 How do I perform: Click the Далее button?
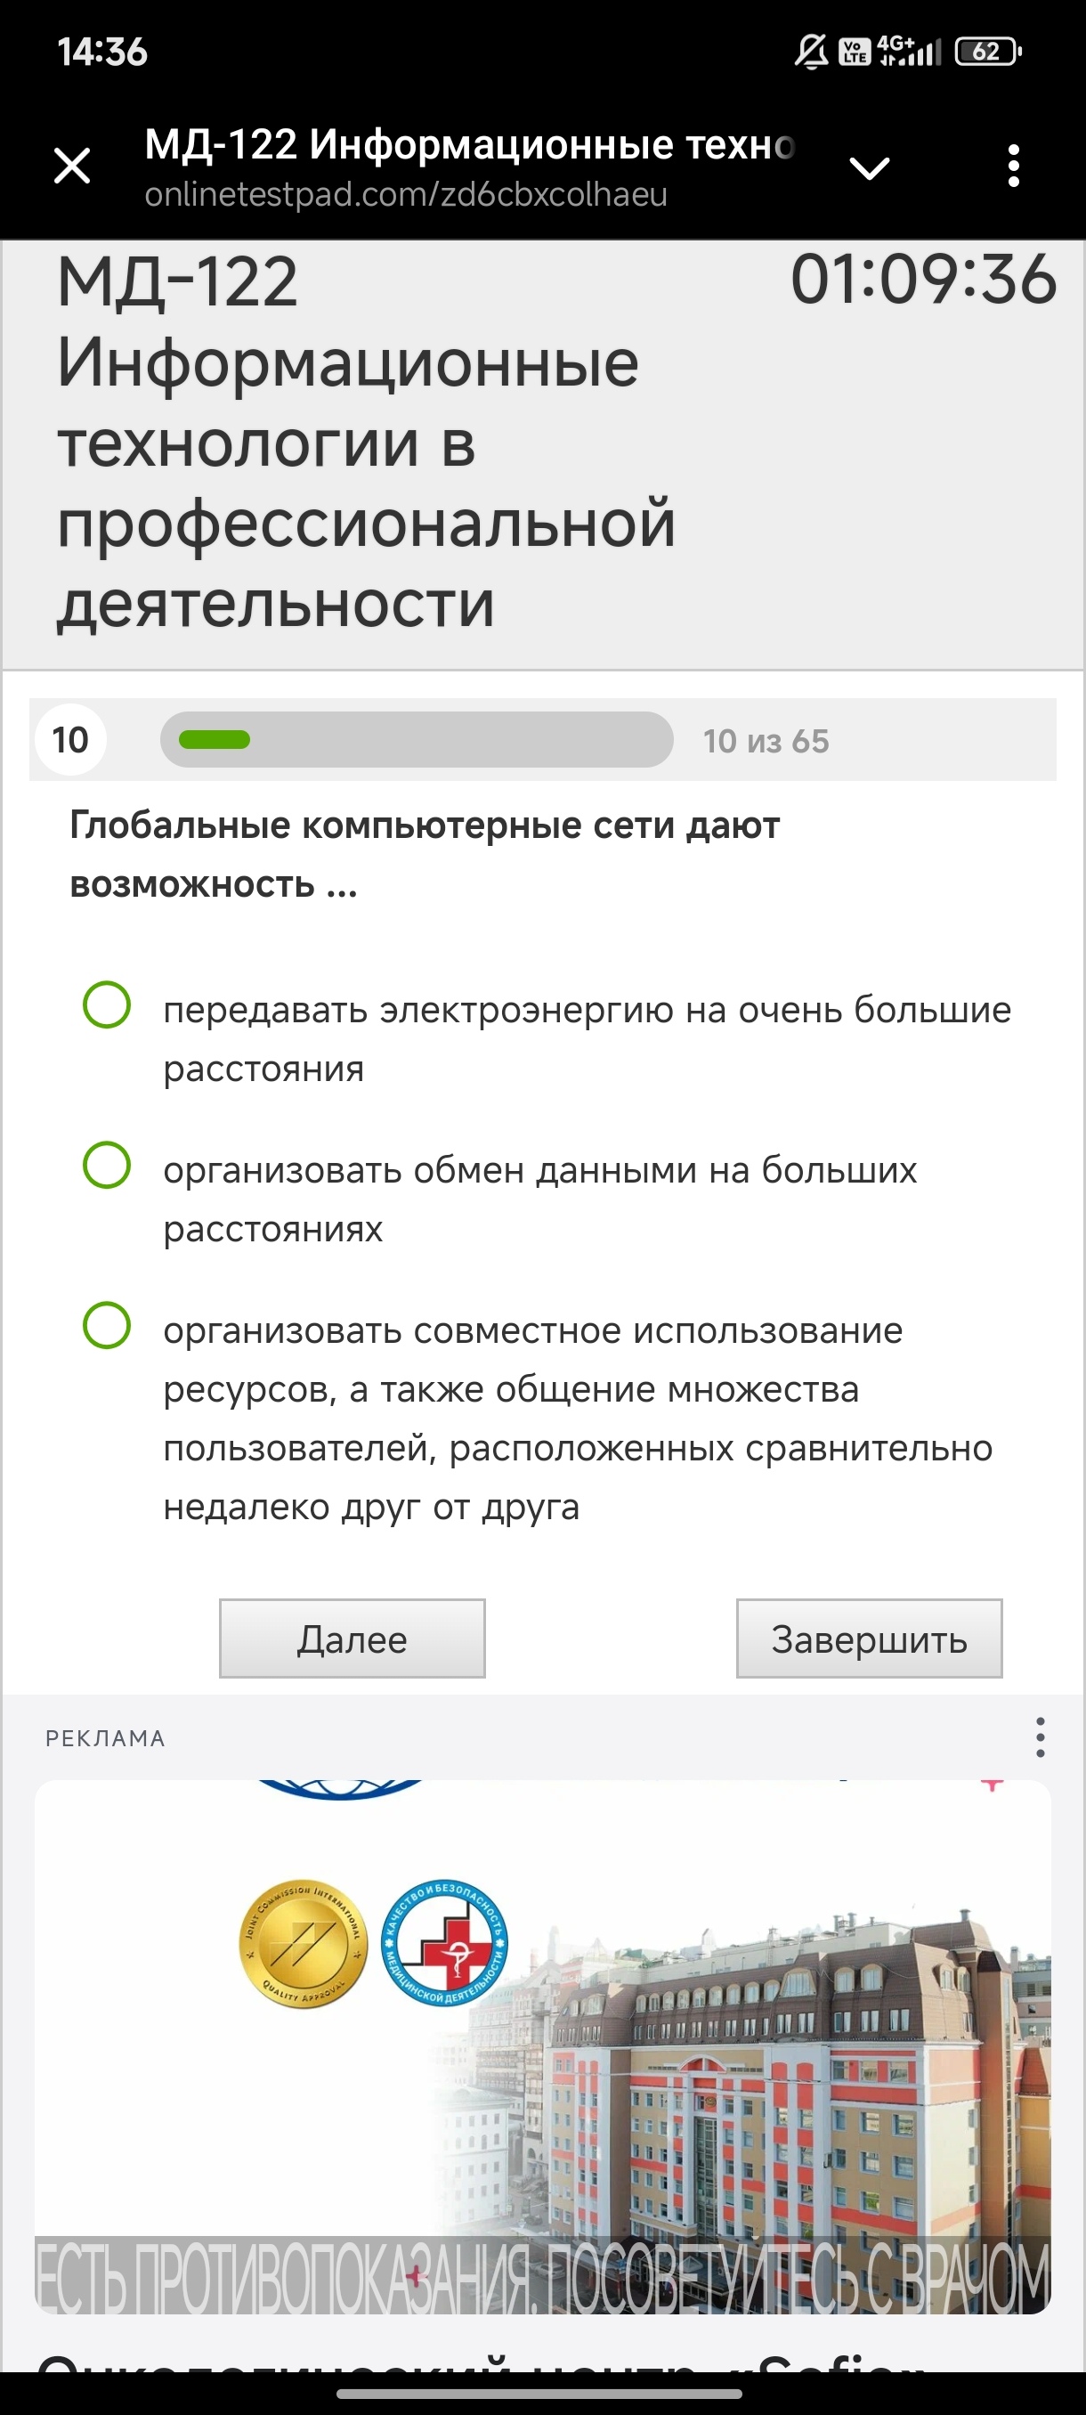[353, 1638]
